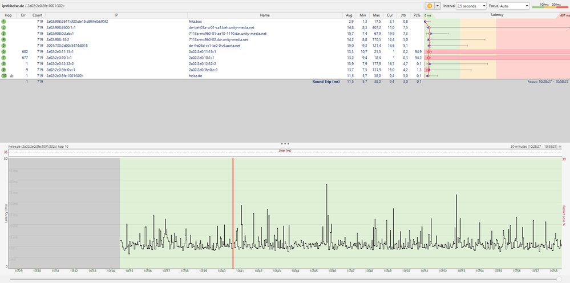Click hop 10 green number icon
The width and height of the screenshot is (570, 283).
(x=3, y=75)
